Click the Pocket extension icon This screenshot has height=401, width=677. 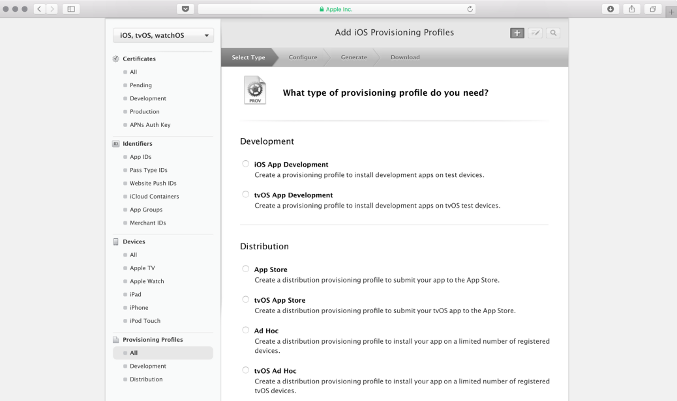(x=186, y=8)
